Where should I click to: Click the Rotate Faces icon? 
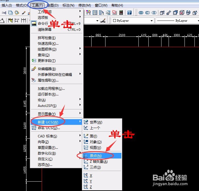coord(188,13)
